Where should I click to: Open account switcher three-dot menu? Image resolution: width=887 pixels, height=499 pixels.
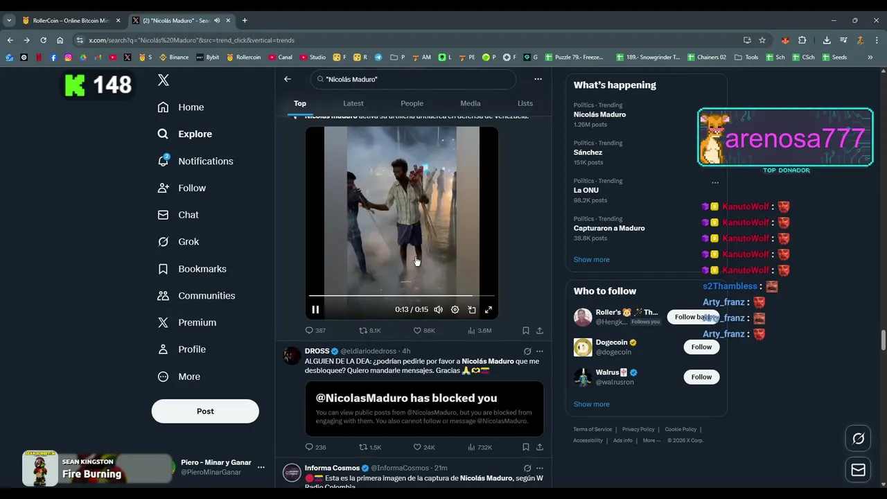pyautogui.click(x=261, y=467)
